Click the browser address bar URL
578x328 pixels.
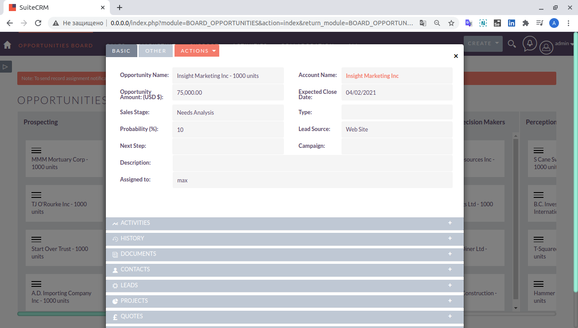tap(261, 23)
